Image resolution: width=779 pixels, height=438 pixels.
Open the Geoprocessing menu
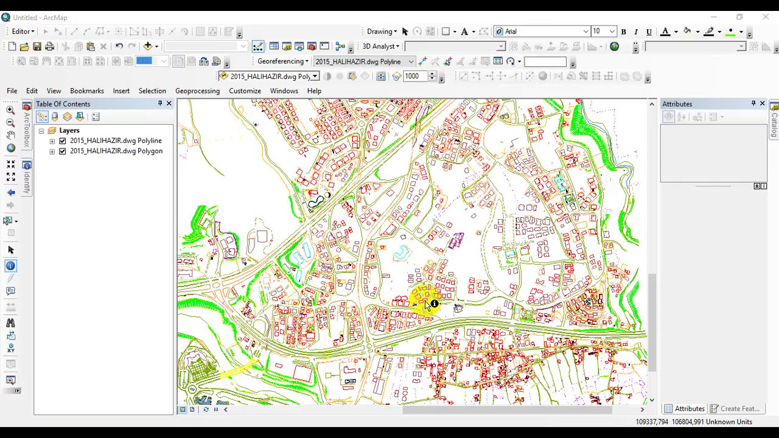tap(197, 91)
